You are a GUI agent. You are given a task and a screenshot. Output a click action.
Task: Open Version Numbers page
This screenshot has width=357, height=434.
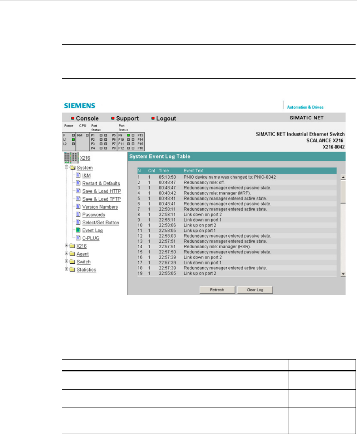(x=100, y=207)
